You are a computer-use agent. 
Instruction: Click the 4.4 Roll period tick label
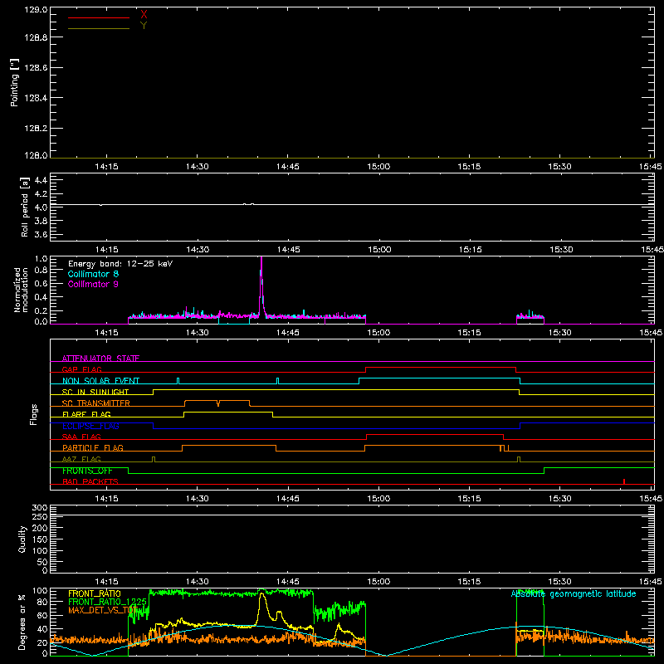pos(41,180)
